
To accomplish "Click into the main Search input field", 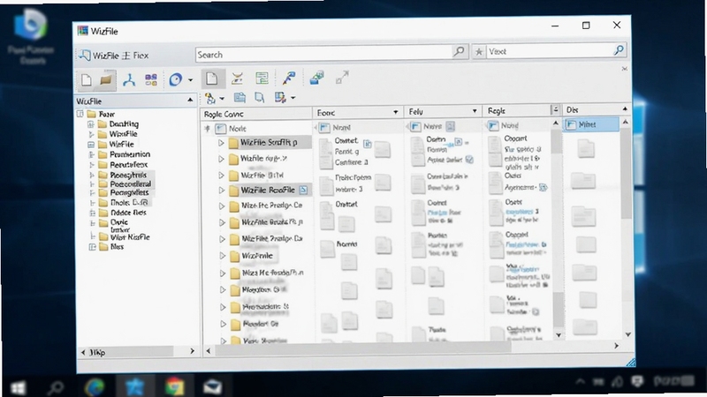I will 323,55.
